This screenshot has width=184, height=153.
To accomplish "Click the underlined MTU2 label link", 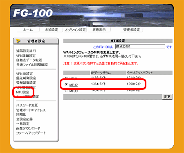I will tap(74, 85).
